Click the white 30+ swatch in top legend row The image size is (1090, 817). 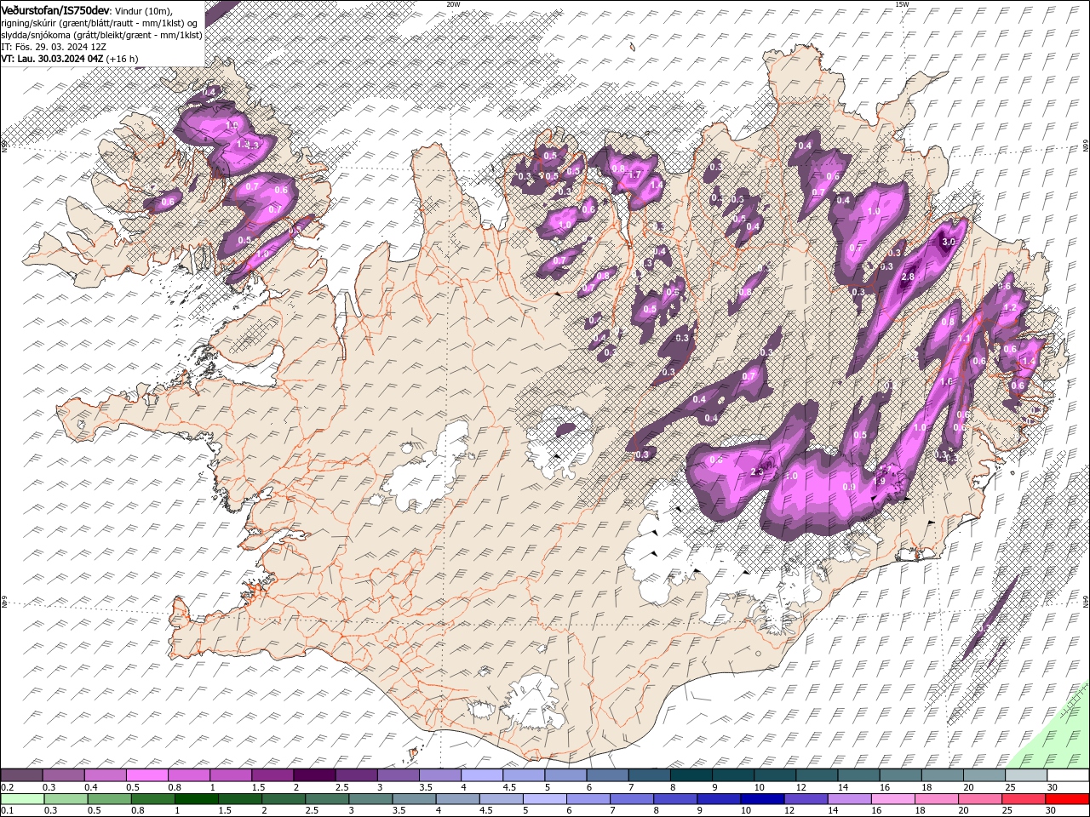tap(1069, 775)
